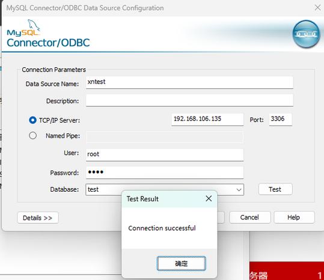Image resolution: width=324 pixels, height=280 pixels.
Task: Click the Cancel button
Action: click(249, 218)
